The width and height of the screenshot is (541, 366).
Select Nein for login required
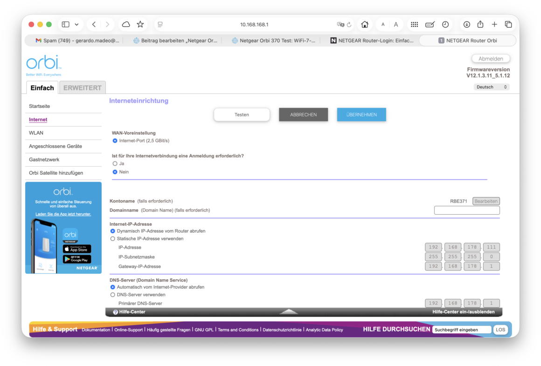coord(115,172)
